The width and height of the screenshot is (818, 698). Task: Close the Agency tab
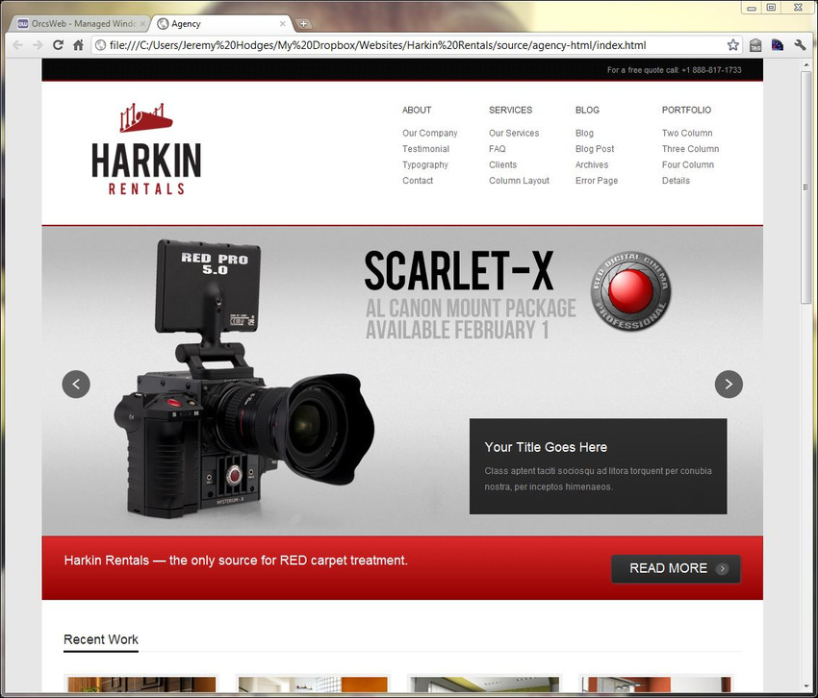[282, 23]
